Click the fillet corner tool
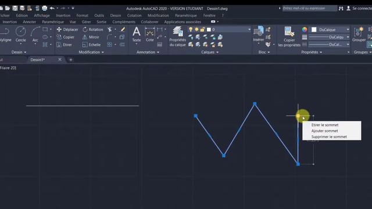 click(x=109, y=37)
